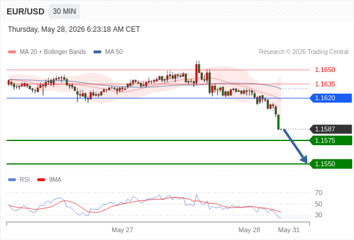Click the RSI 30 level label
Screen dimensions: 354x240
click(319, 215)
